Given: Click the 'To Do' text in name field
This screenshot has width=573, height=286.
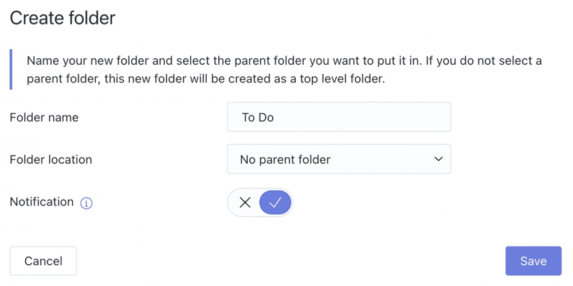Looking at the screenshot, I should click(258, 117).
